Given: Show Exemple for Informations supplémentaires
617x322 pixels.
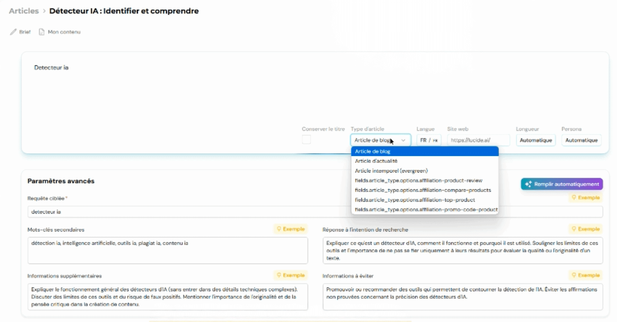Looking at the screenshot, I should coord(291,275).
